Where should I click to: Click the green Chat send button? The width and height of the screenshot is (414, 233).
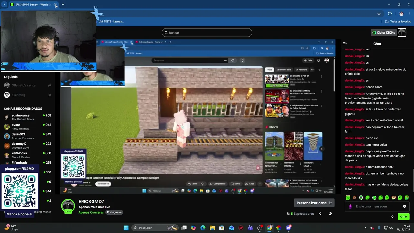click(404, 217)
